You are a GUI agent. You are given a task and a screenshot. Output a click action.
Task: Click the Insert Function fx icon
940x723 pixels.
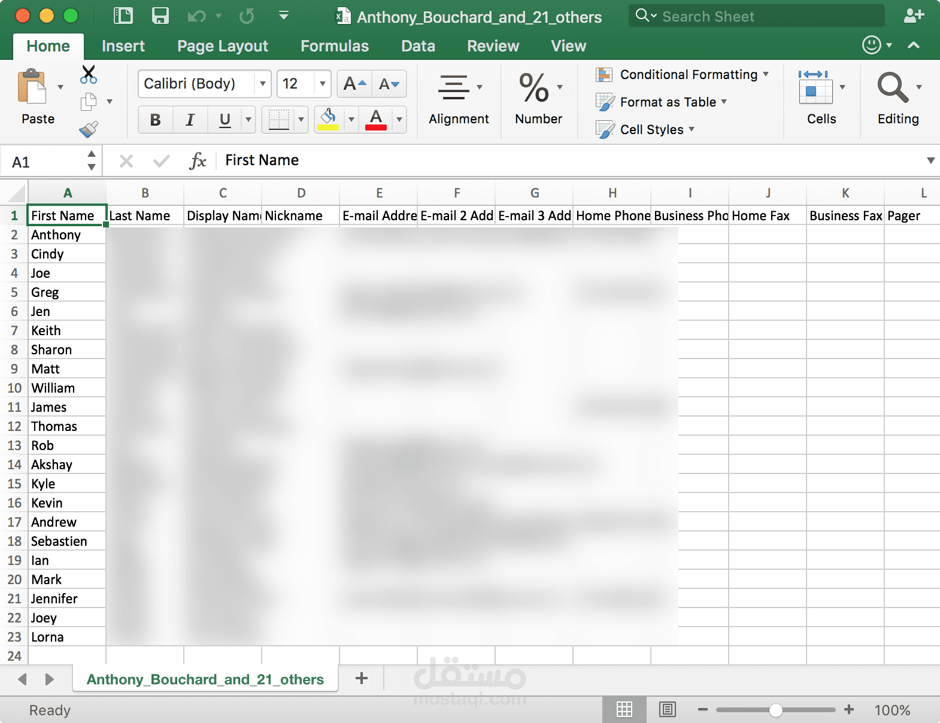(198, 160)
